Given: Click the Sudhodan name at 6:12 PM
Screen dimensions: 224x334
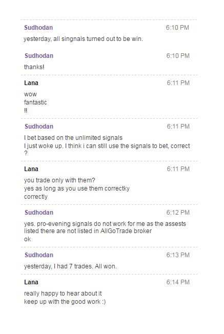Looking at the screenshot, I should click(39, 213).
